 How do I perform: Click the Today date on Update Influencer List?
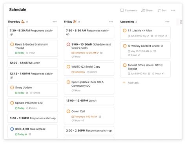[x=20, y=108]
